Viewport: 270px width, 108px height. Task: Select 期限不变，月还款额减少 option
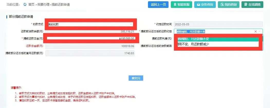point(218,44)
